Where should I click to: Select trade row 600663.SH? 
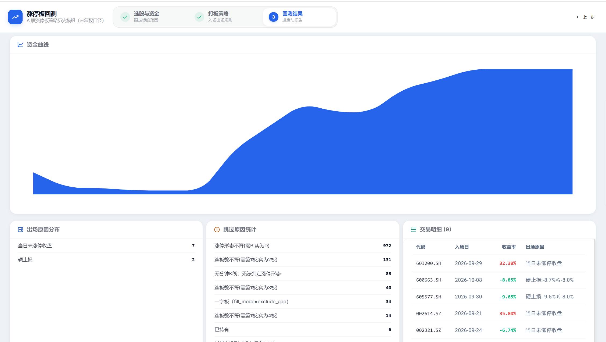498,280
